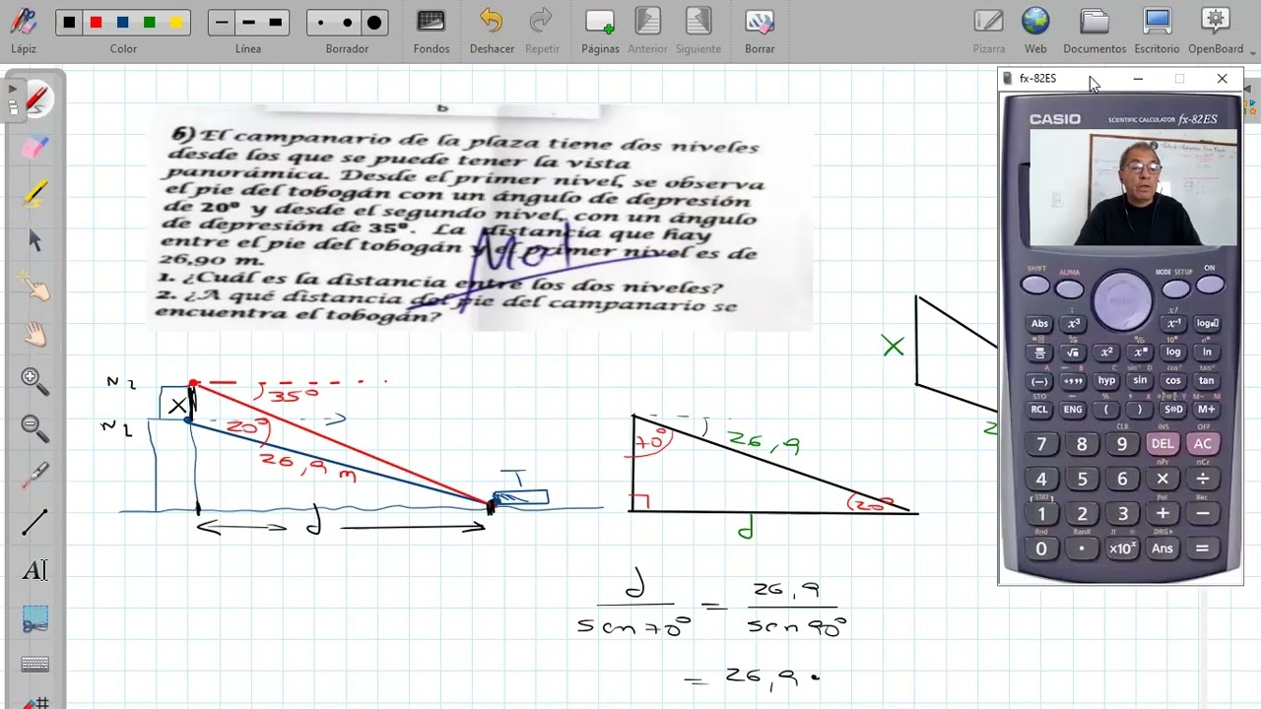Choose the large eraser size
Viewport: 1261px width, 709px height.
coord(374,23)
